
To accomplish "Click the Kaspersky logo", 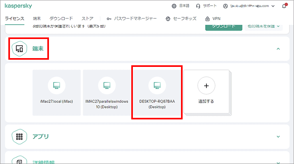I will click(18, 6).
